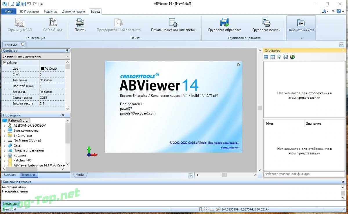
Task: Switch to the Редактор ribbon tab
Action: pyautogui.click(x=50, y=12)
